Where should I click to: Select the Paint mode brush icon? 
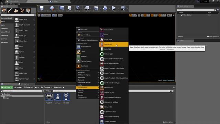[10, 11]
